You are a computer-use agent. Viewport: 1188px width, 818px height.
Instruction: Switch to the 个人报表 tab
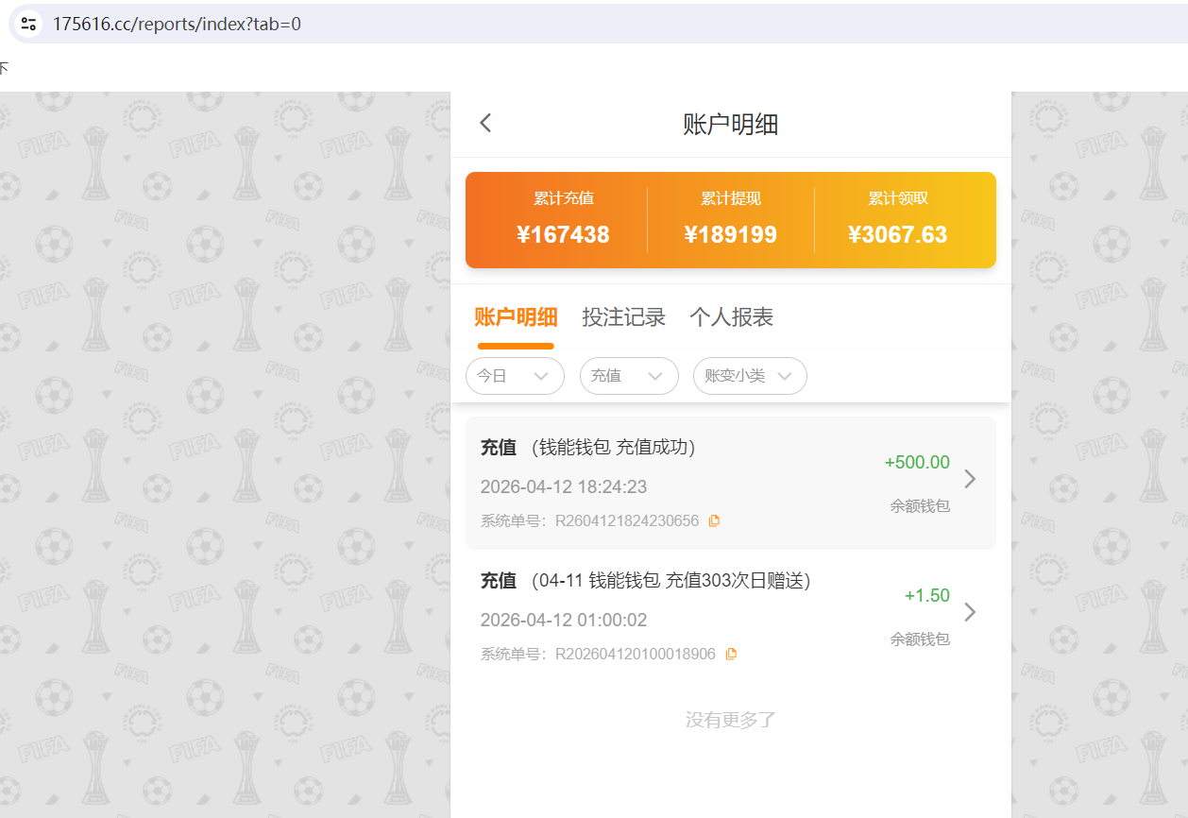[x=732, y=318]
